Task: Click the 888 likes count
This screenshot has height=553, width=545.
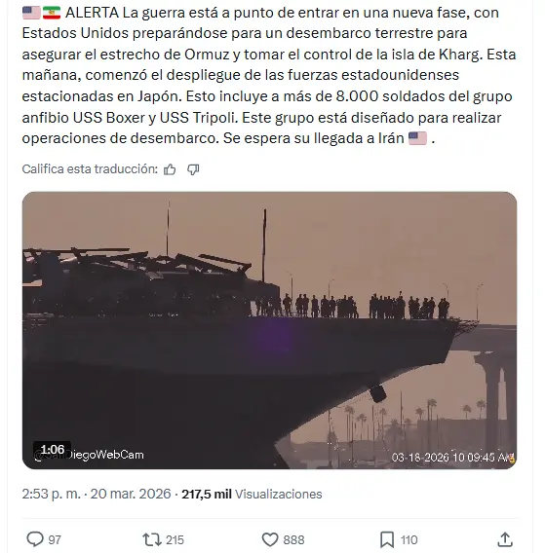Action: pos(293,540)
